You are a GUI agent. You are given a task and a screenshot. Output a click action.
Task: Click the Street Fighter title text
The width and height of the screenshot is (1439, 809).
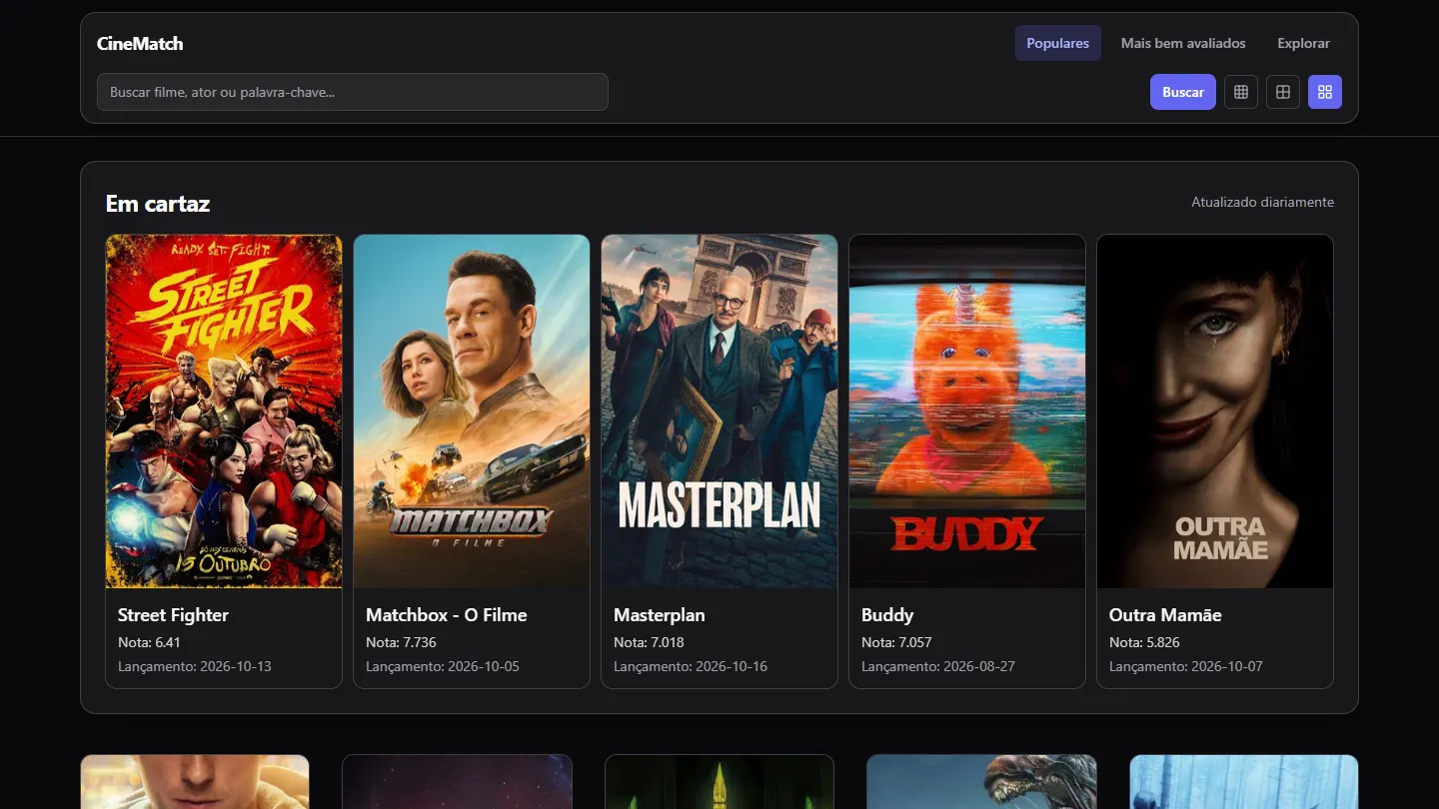tap(174, 615)
